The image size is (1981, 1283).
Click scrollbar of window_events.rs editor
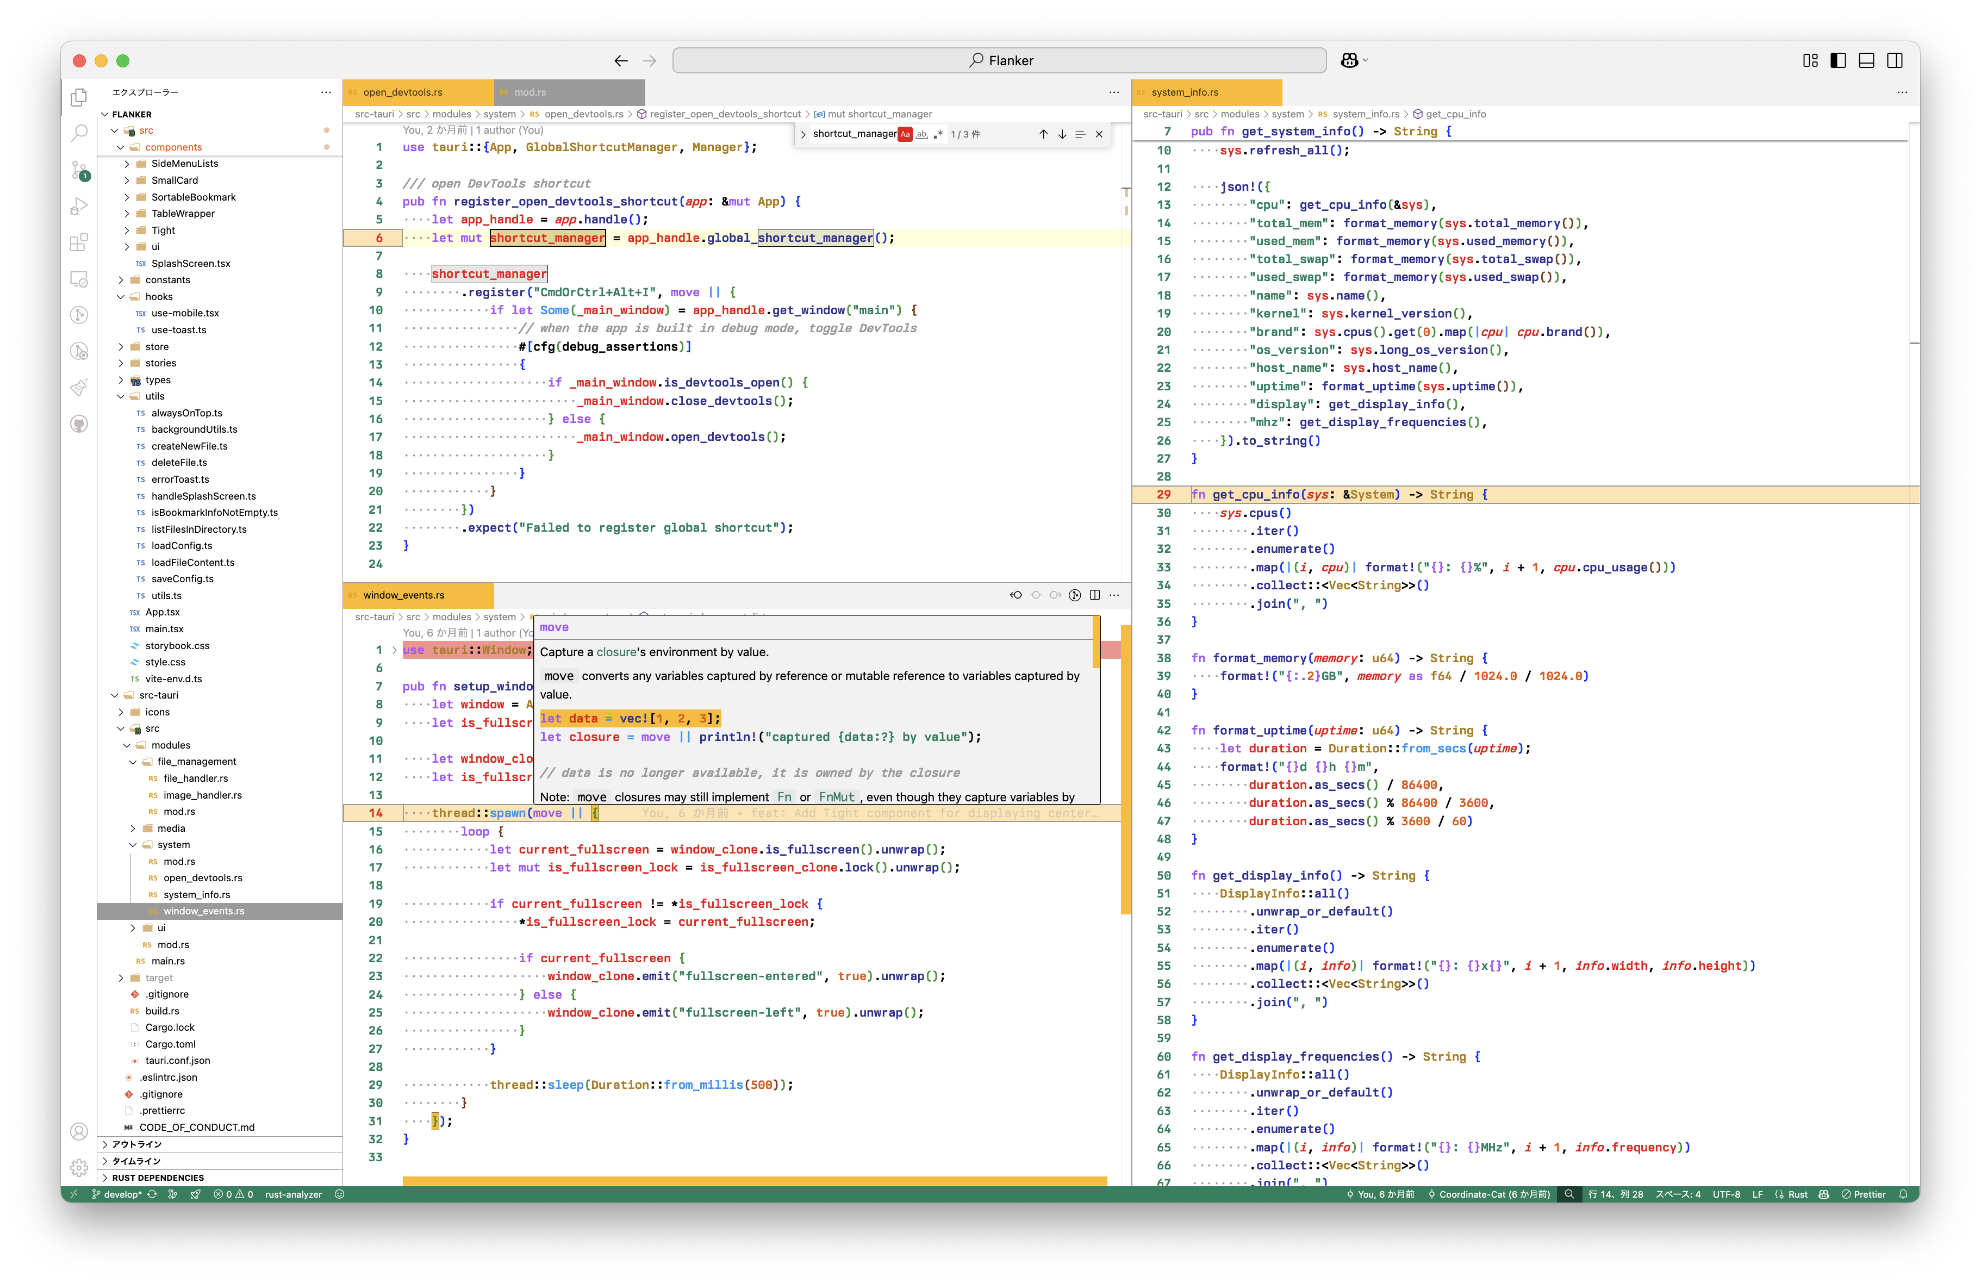1125,770
